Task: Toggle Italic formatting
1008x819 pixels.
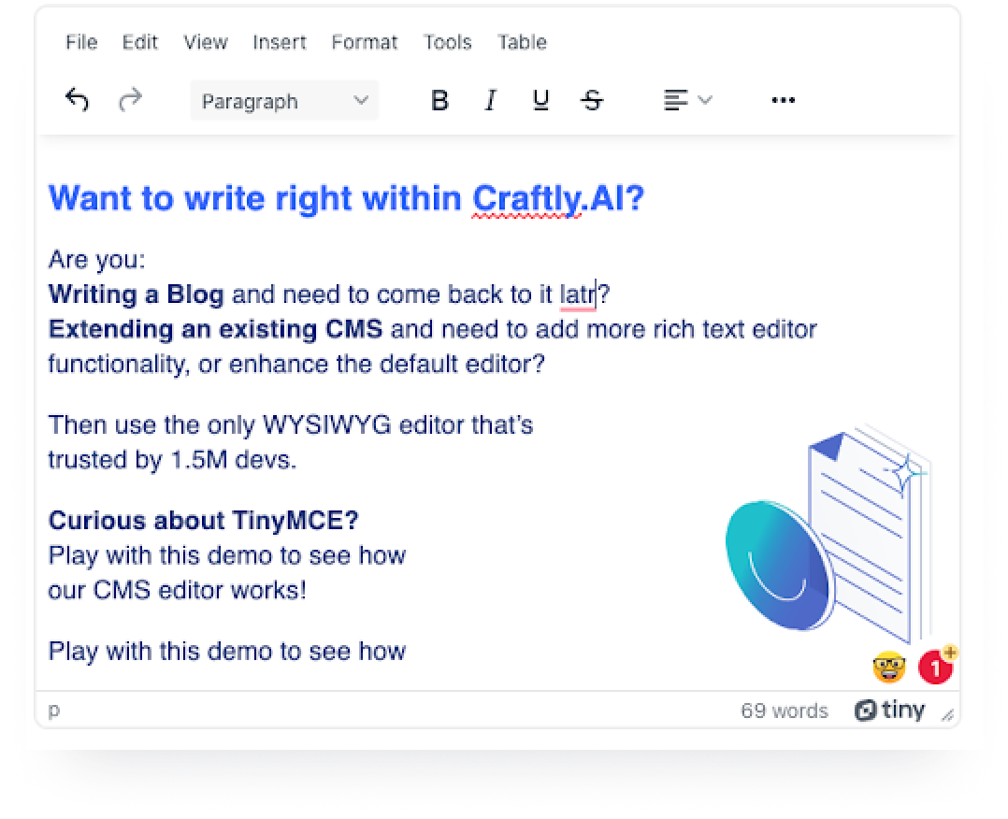Action: click(491, 100)
